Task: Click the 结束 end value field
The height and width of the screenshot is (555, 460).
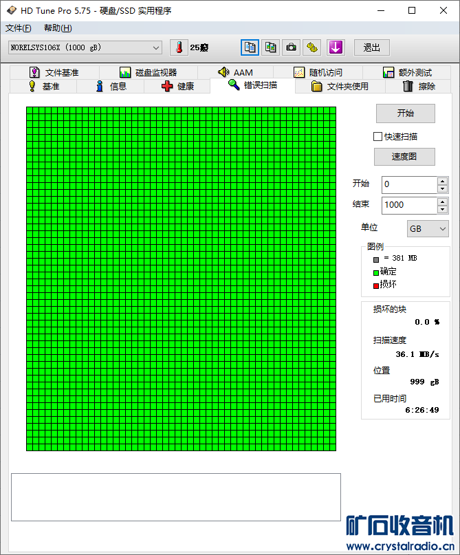Action: point(409,205)
